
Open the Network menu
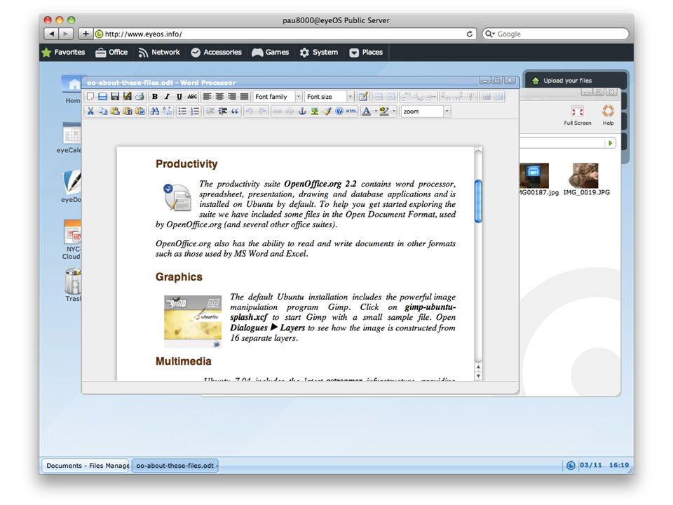[x=159, y=53]
